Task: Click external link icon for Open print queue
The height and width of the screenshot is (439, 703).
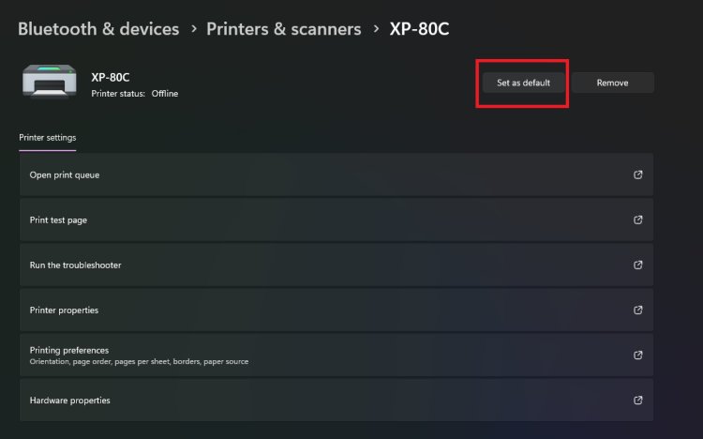Action: tap(638, 174)
